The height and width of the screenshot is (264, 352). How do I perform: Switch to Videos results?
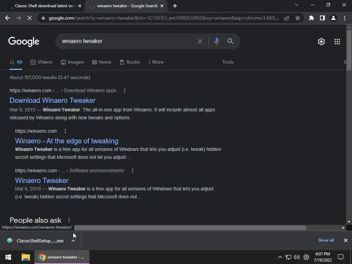[42, 62]
